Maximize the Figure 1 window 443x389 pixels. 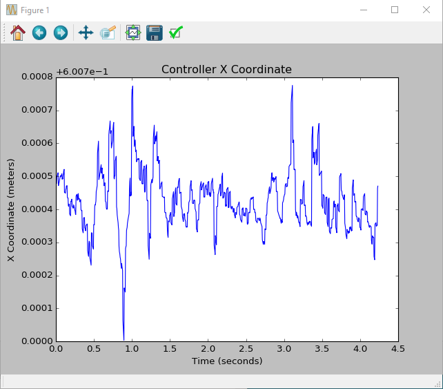point(395,10)
